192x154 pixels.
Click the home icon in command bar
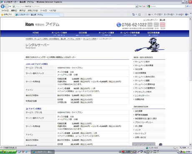click(134, 14)
